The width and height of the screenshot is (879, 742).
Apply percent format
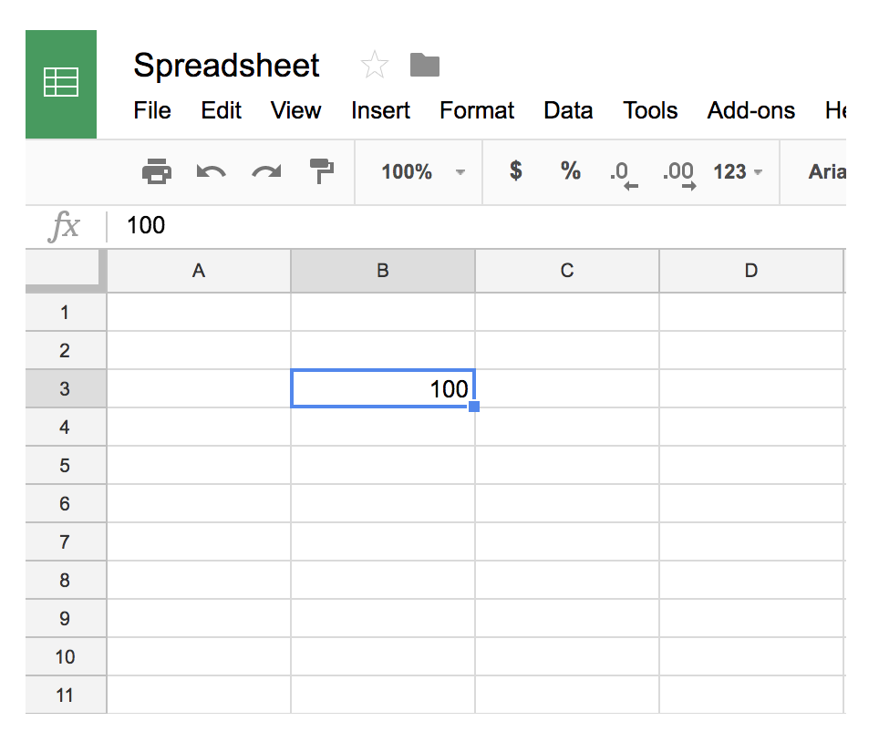[x=571, y=171]
